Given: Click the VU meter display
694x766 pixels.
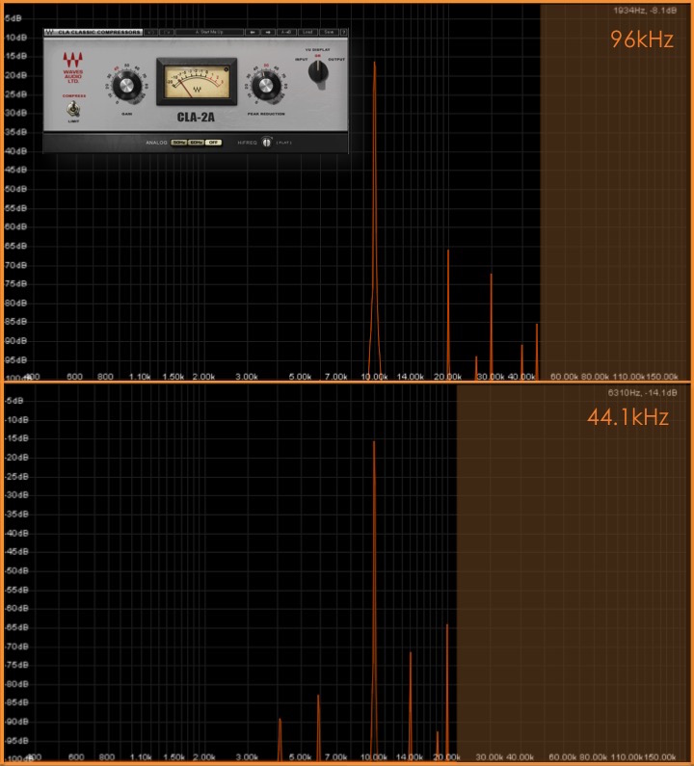Looking at the screenshot, I should pos(197,82).
